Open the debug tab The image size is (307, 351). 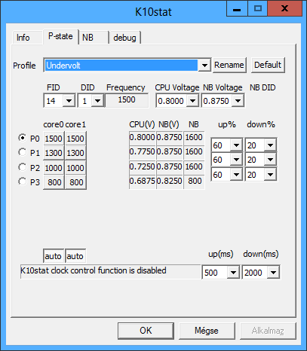pos(124,38)
